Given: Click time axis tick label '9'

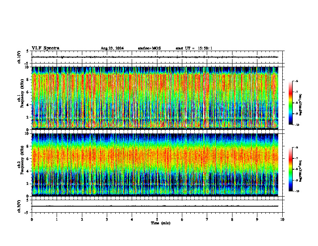Looking at the screenshot, I should (x=257, y=219).
